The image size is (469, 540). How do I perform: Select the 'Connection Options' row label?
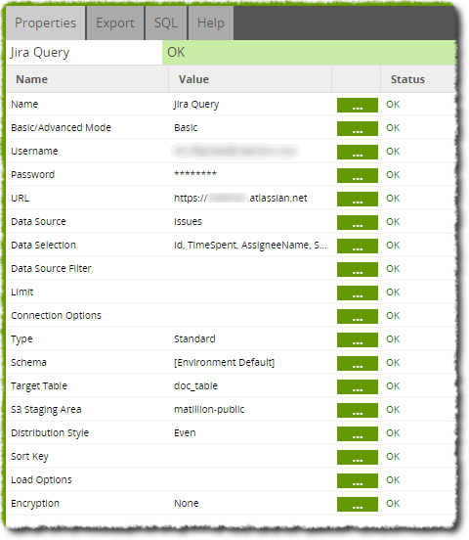[56, 315]
